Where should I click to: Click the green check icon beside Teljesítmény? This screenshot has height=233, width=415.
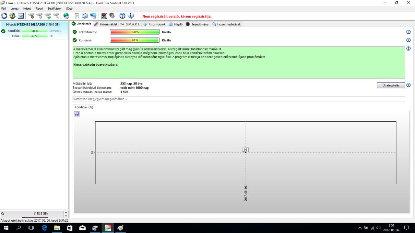(75, 32)
